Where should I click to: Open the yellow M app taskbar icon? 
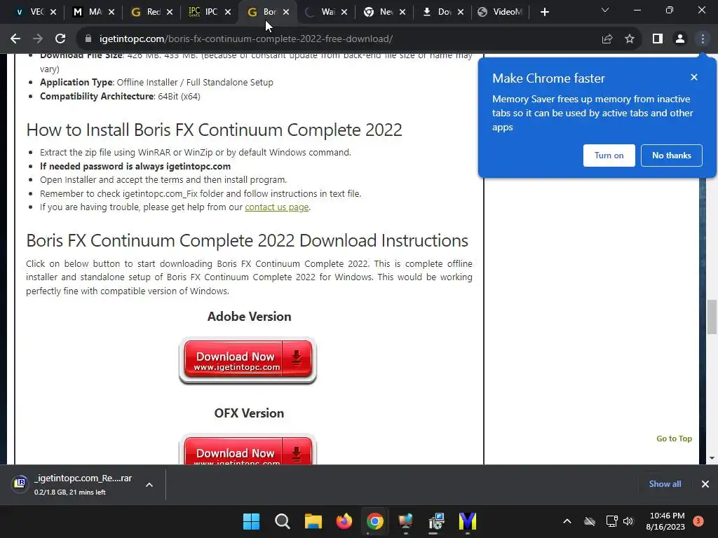pyautogui.click(x=468, y=521)
